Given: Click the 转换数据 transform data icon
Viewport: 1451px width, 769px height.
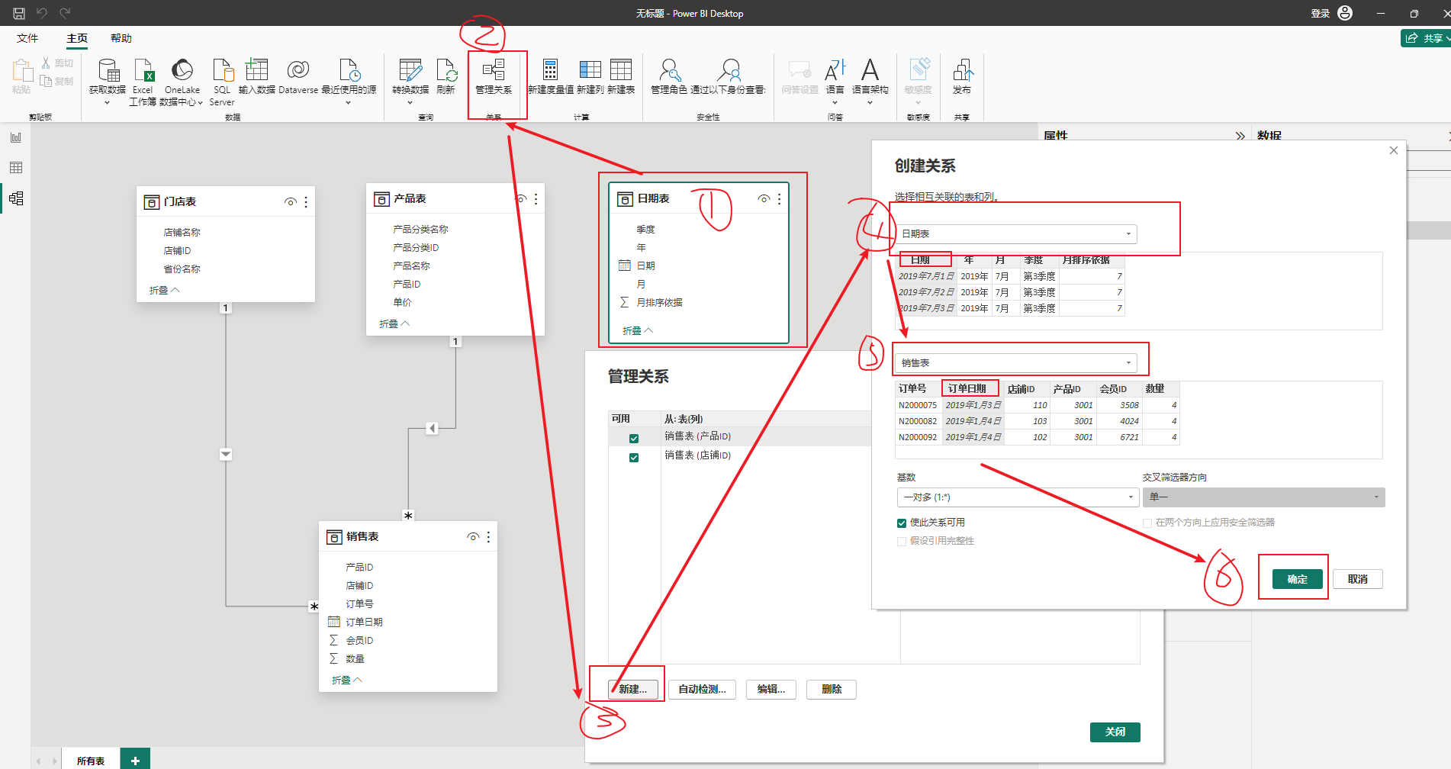Looking at the screenshot, I should (x=410, y=81).
